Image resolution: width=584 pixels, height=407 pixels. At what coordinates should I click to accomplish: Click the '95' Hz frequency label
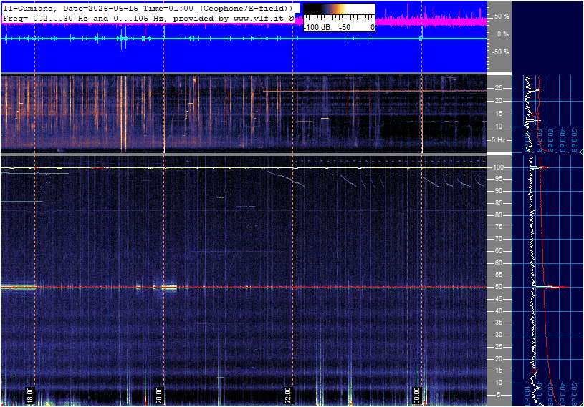tap(498, 179)
